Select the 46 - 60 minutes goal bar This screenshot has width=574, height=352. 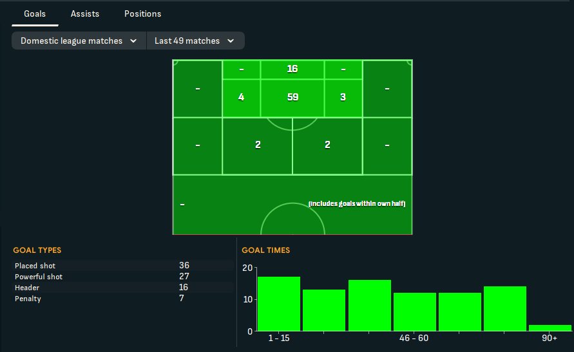pyautogui.click(x=414, y=312)
